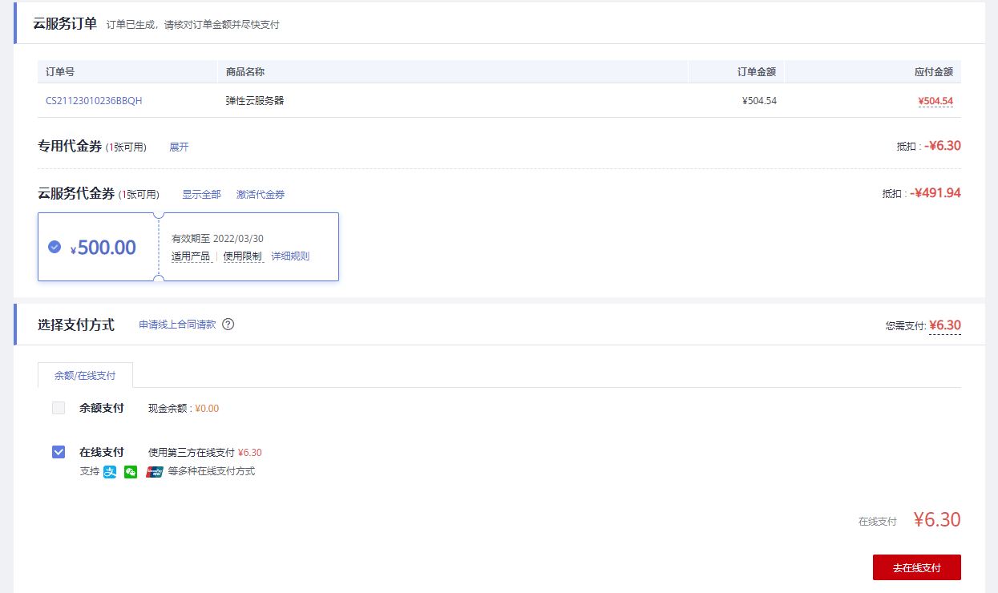The width and height of the screenshot is (998, 593).
Task: Expand 专用代金券 with 展开
Action: [x=179, y=147]
